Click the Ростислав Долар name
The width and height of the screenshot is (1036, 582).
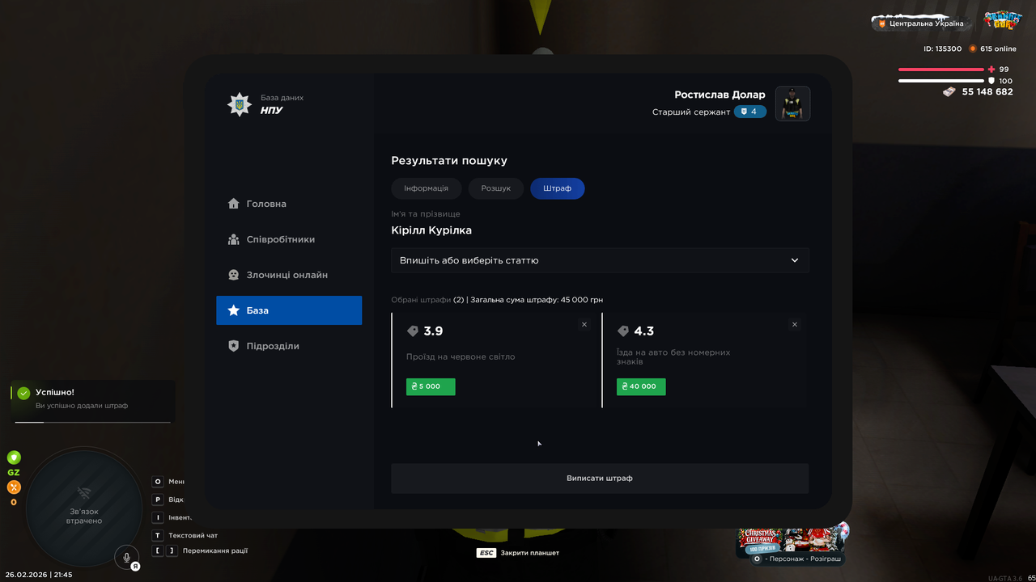coord(720,95)
